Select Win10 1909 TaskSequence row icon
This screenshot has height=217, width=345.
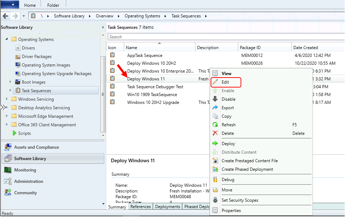pyautogui.click(x=112, y=94)
